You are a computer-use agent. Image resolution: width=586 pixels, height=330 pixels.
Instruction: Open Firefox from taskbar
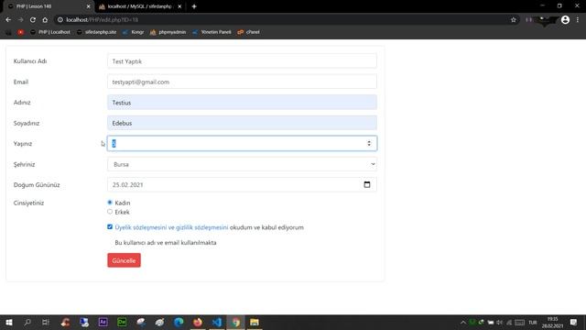click(198, 322)
